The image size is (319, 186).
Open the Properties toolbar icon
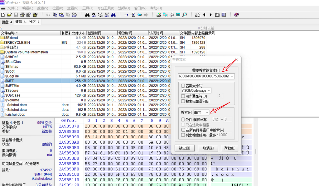coord(29,15)
